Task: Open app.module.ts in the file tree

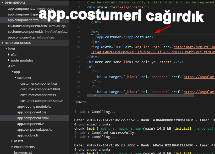Action: click(x=28, y=135)
